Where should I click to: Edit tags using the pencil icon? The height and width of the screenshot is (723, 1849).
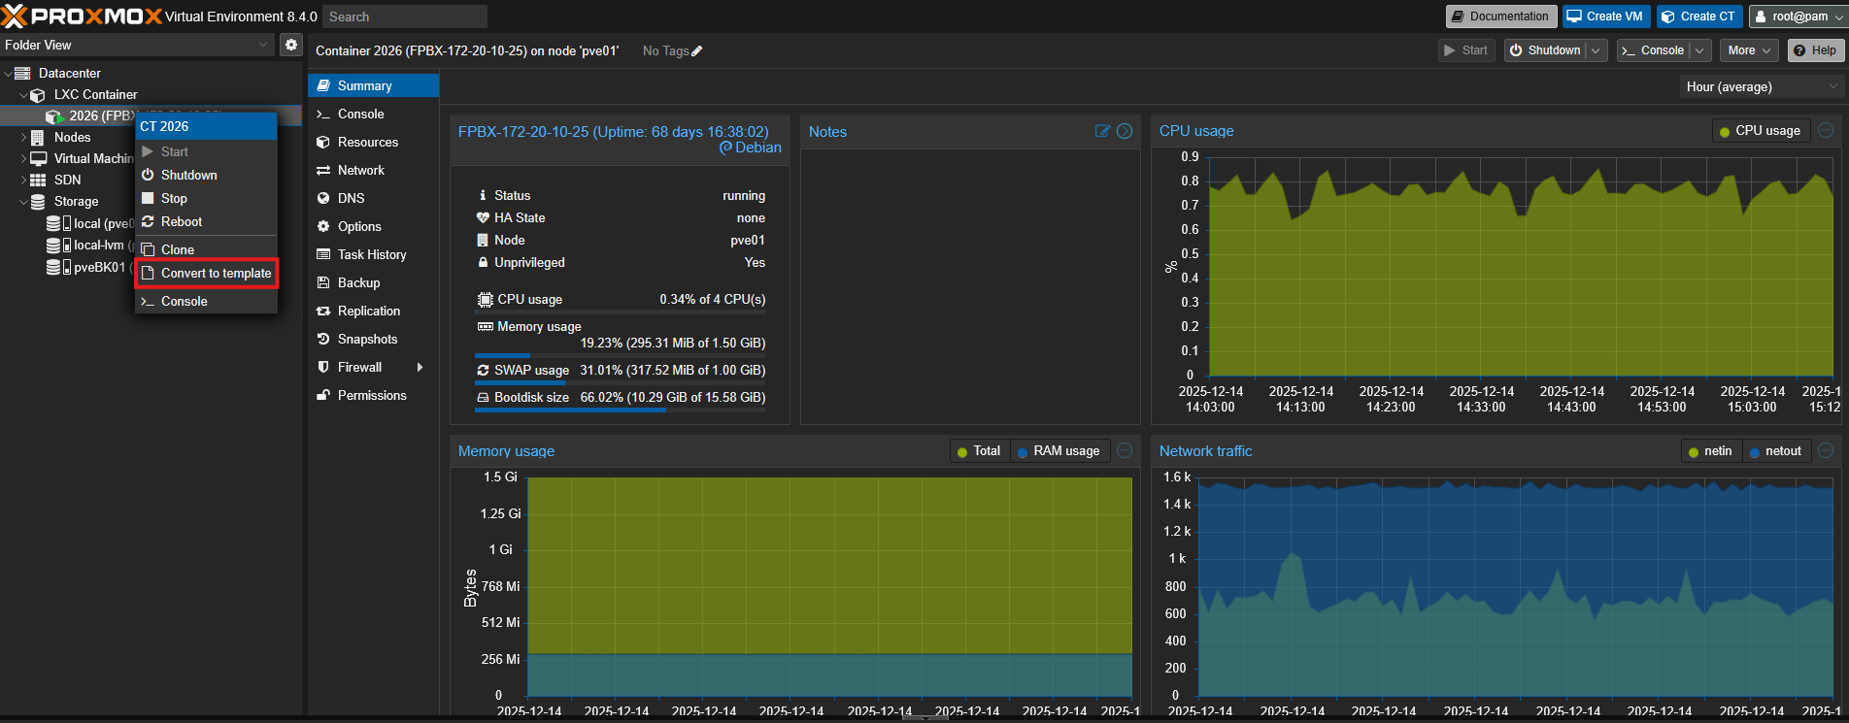(x=696, y=51)
